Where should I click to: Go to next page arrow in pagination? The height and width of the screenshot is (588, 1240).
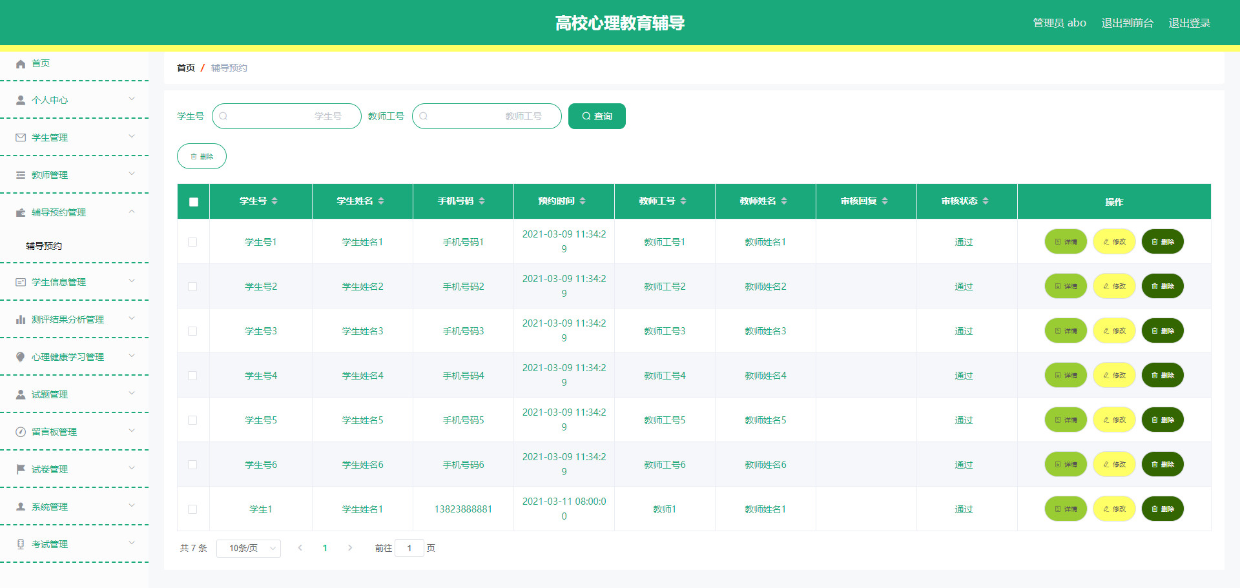click(x=350, y=548)
